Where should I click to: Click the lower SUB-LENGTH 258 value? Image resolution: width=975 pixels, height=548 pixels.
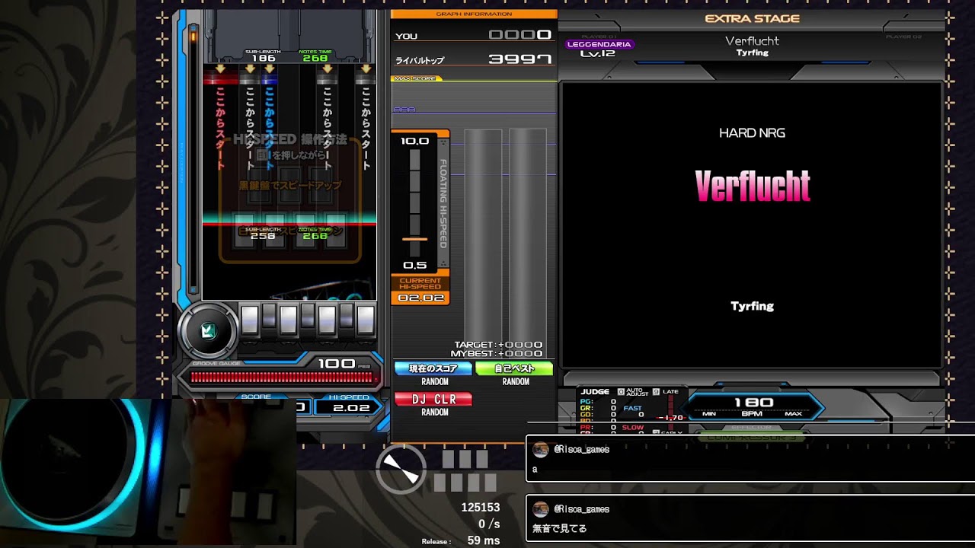(263, 236)
